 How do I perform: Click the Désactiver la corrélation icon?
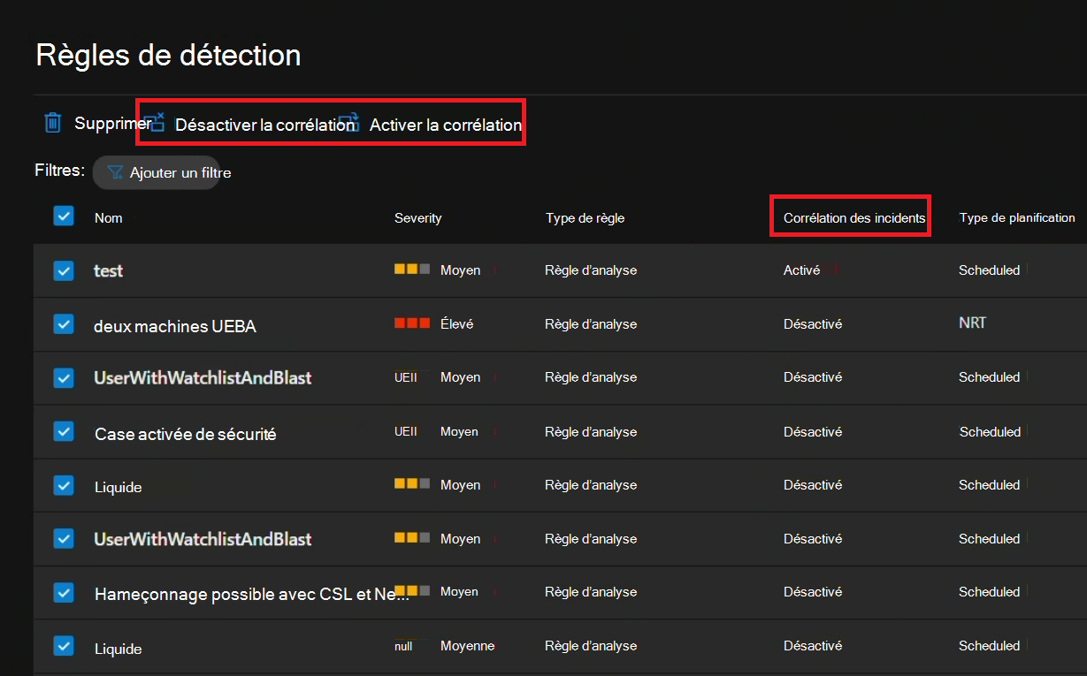[156, 122]
